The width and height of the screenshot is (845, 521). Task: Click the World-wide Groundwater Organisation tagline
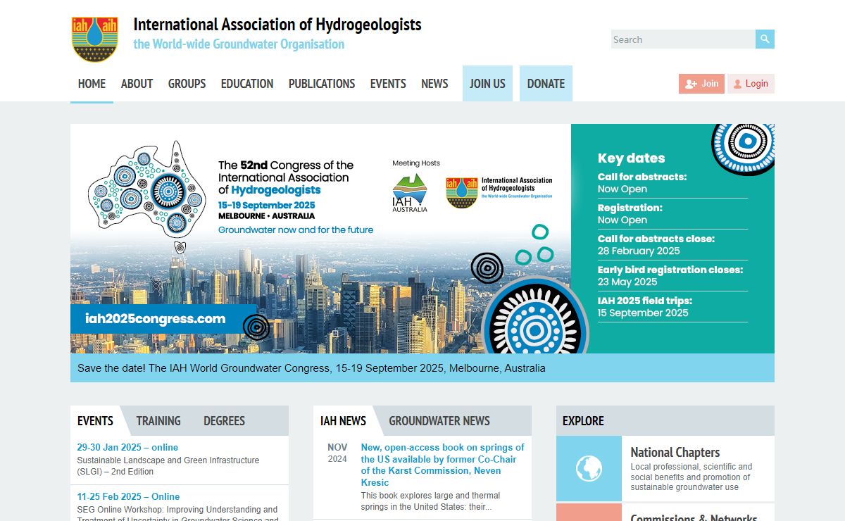tap(239, 44)
